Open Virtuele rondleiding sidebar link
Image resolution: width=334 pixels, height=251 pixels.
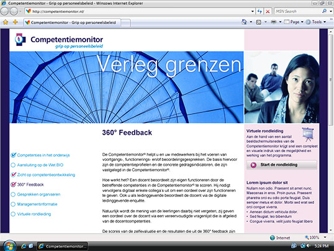(x=34, y=214)
